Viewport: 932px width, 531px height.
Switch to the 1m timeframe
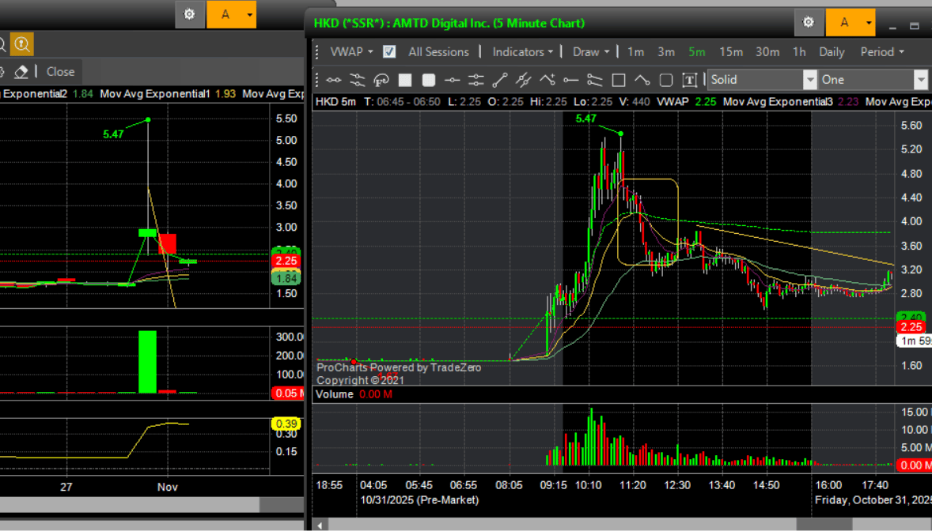[x=635, y=51]
